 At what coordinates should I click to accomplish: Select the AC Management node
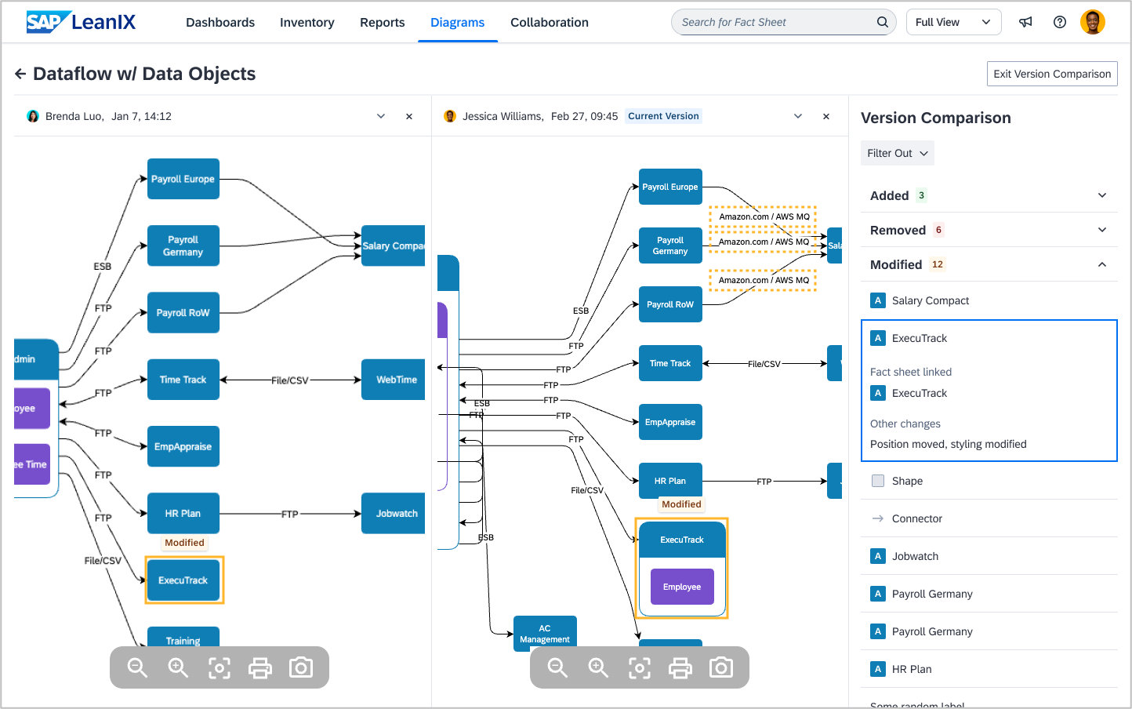545,633
